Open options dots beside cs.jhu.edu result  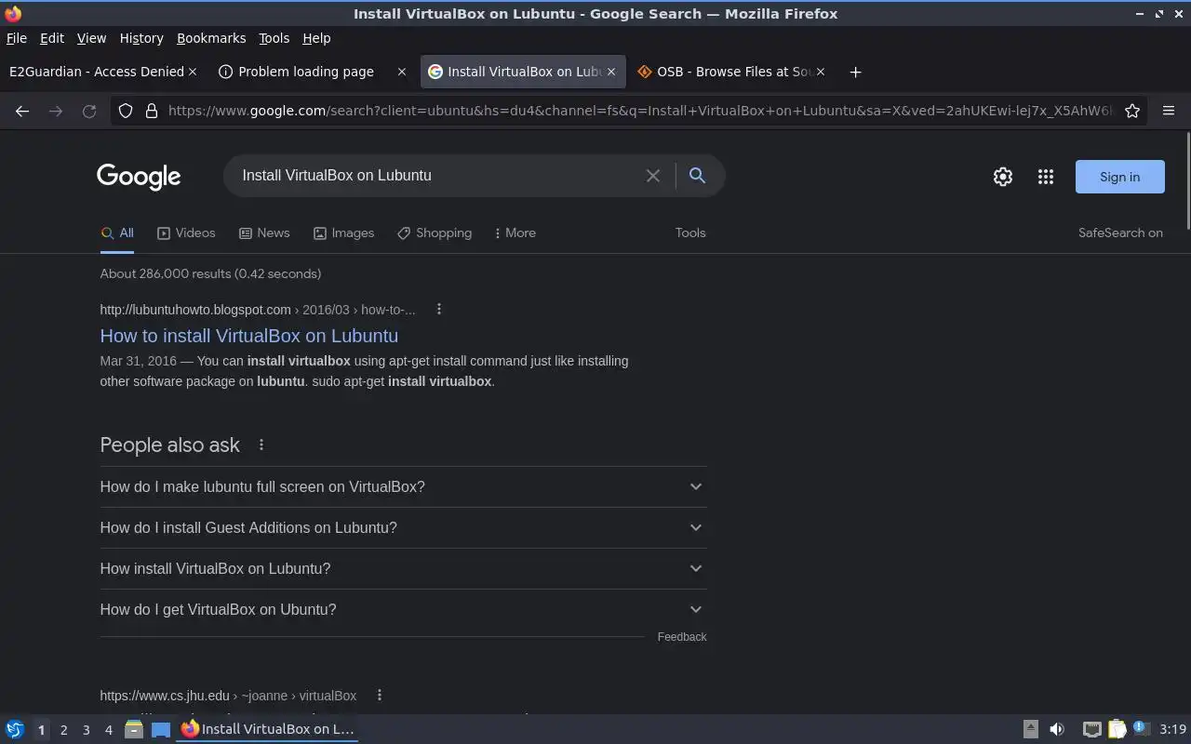(x=379, y=696)
